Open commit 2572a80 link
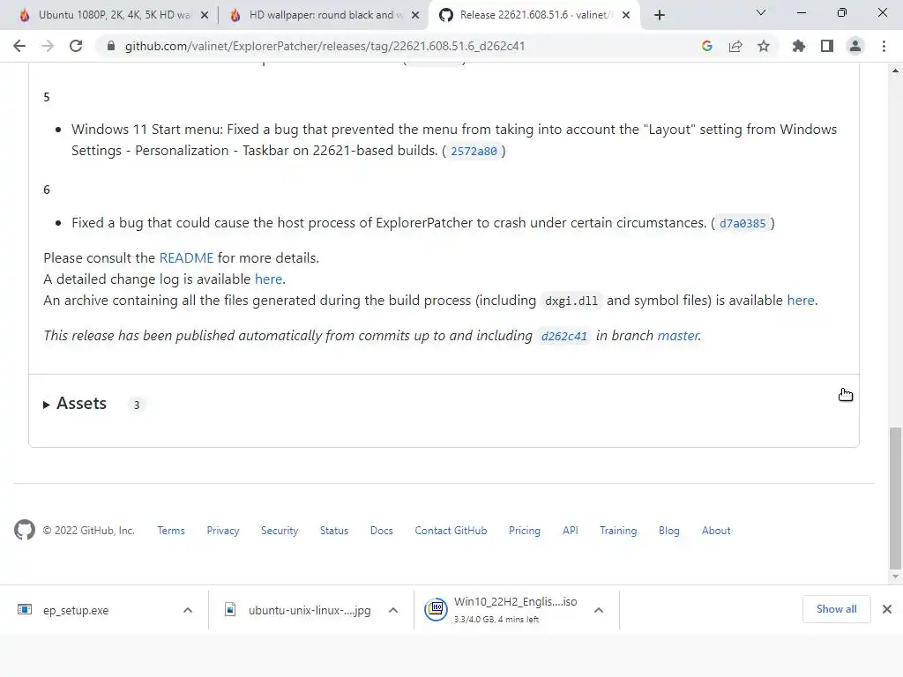Image resolution: width=903 pixels, height=677 pixels. click(x=474, y=151)
